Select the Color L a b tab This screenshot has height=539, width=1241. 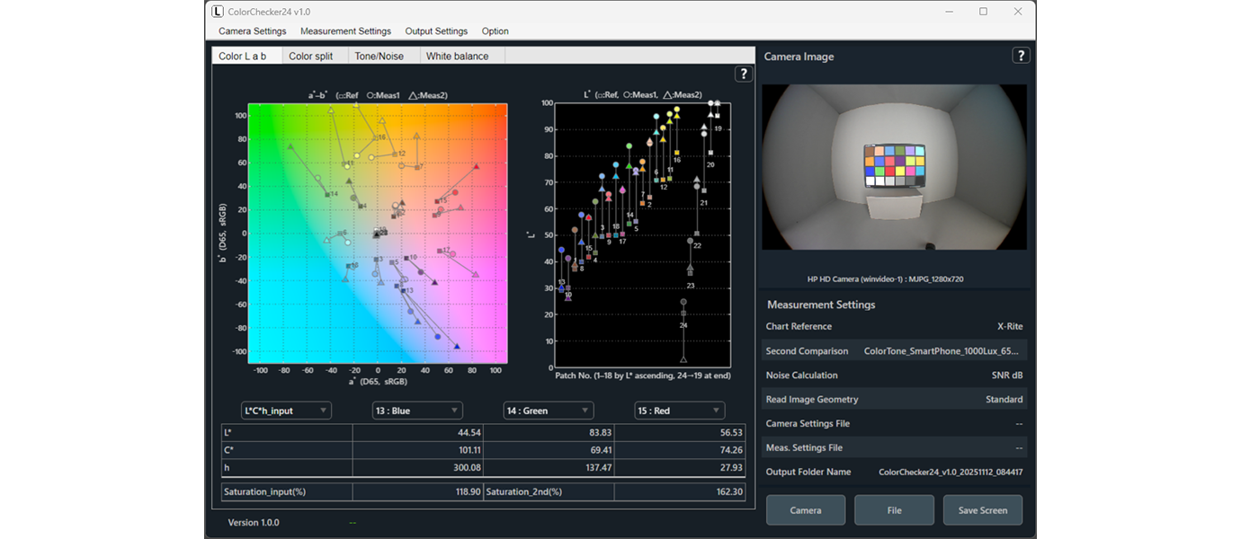(243, 56)
